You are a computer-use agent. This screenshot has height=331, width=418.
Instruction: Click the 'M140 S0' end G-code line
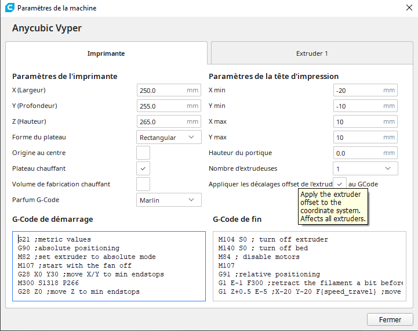pyautogui.click(x=263, y=249)
